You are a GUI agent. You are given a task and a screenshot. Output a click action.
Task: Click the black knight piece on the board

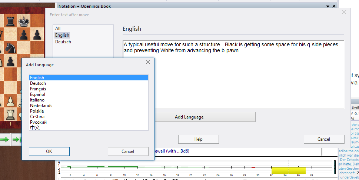11,47
